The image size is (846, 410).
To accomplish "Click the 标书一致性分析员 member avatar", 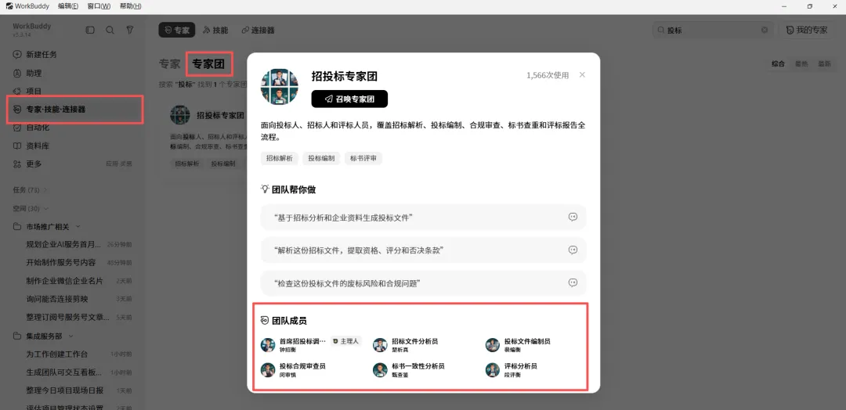I will tap(381, 369).
